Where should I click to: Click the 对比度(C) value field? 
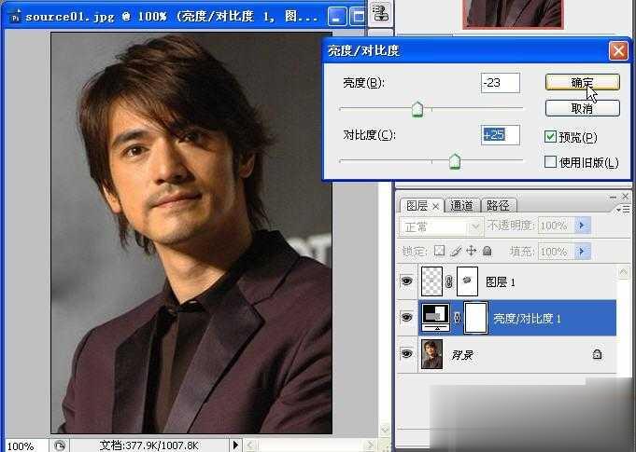(501, 135)
